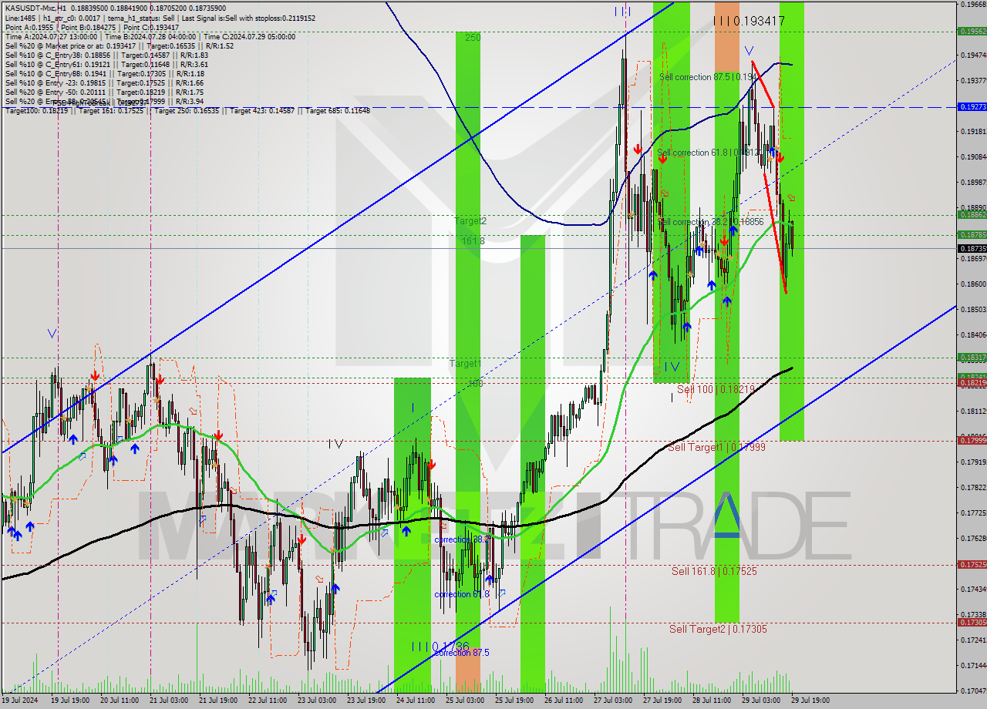Click the green 0.18862 price tag
The width and height of the screenshot is (987, 709).
pyautogui.click(x=972, y=216)
